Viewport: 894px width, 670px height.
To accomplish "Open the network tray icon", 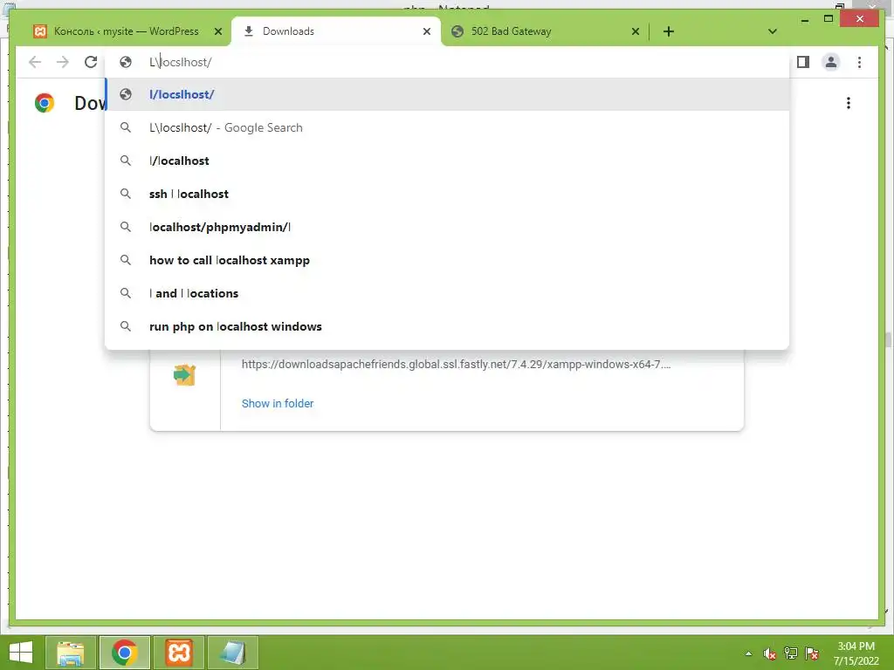I will 791,653.
